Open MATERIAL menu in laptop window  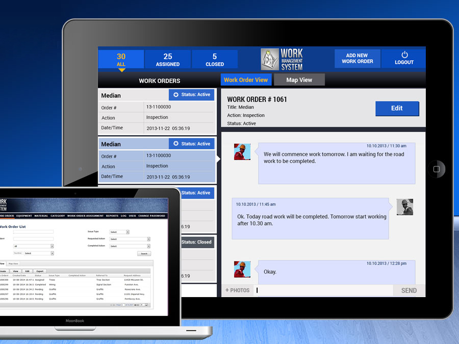pos(41,216)
